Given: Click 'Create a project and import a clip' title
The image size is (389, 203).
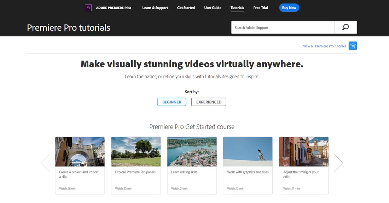Looking at the screenshot, I should click(x=79, y=174).
